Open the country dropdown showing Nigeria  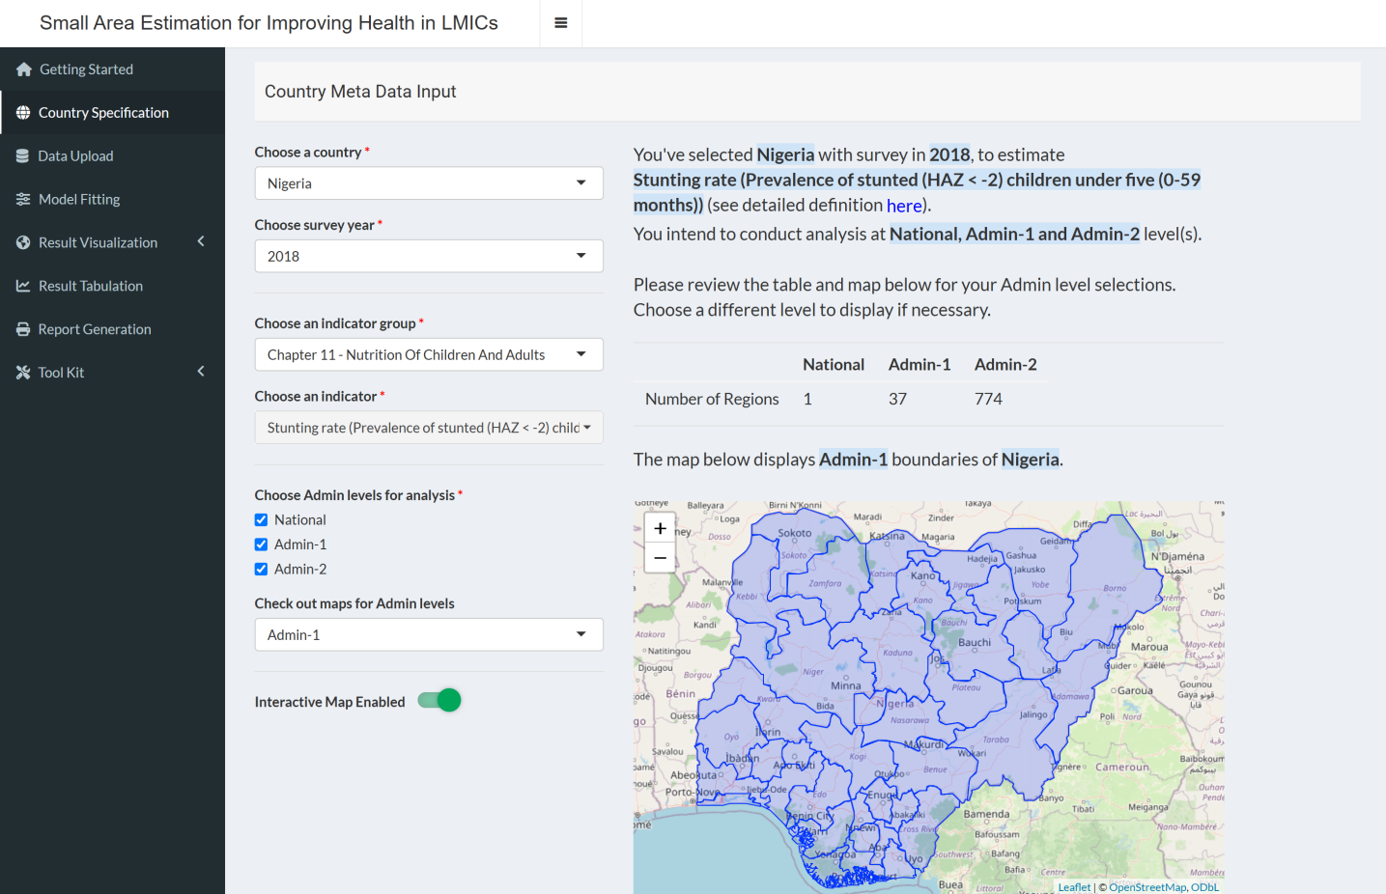coord(428,183)
